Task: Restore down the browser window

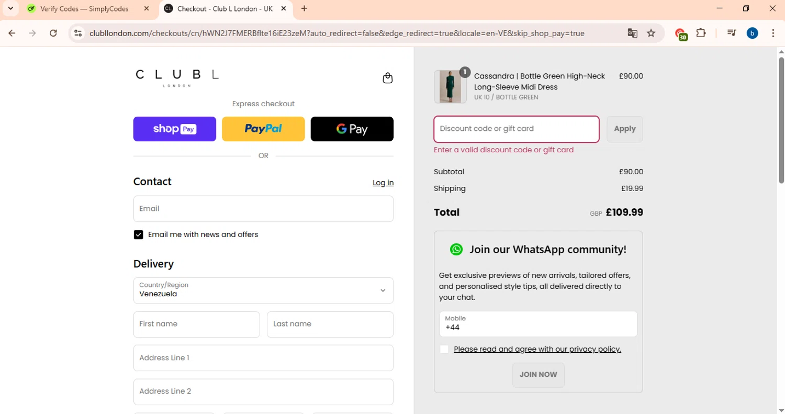Action: coord(746,8)
